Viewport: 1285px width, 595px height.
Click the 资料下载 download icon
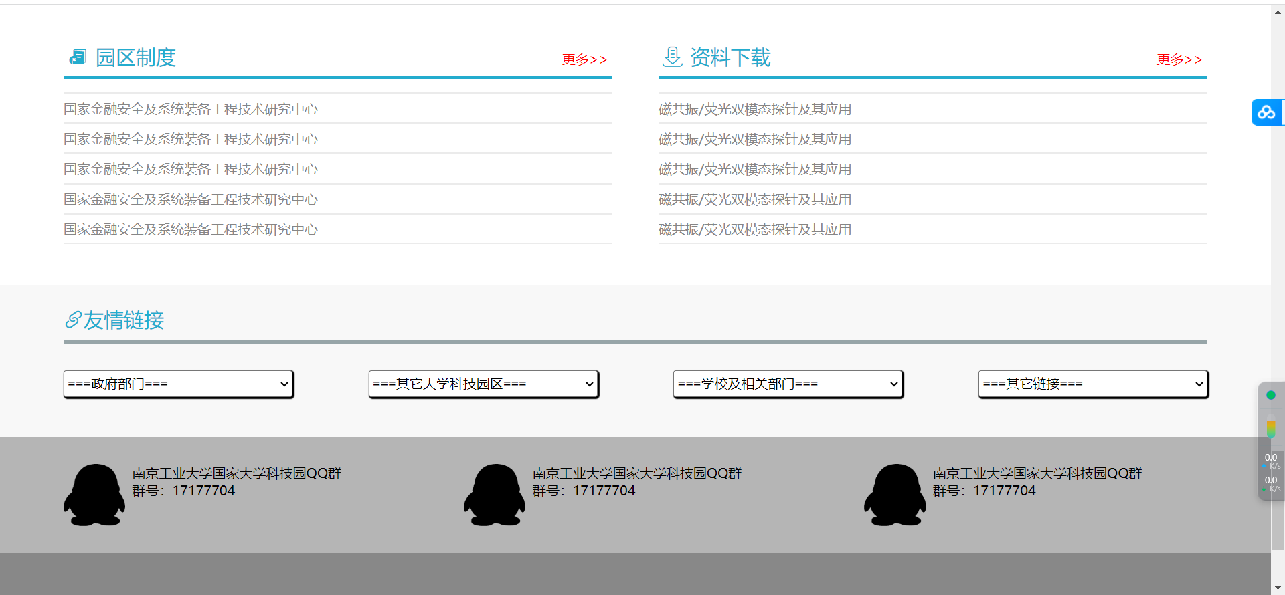[672, 57]
